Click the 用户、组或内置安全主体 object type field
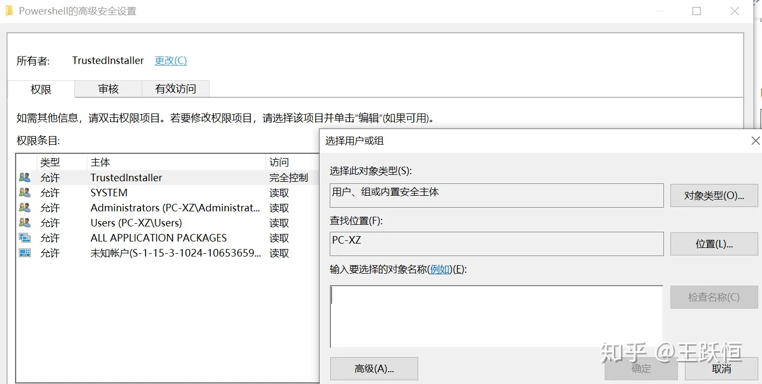 tap(496, 195)
